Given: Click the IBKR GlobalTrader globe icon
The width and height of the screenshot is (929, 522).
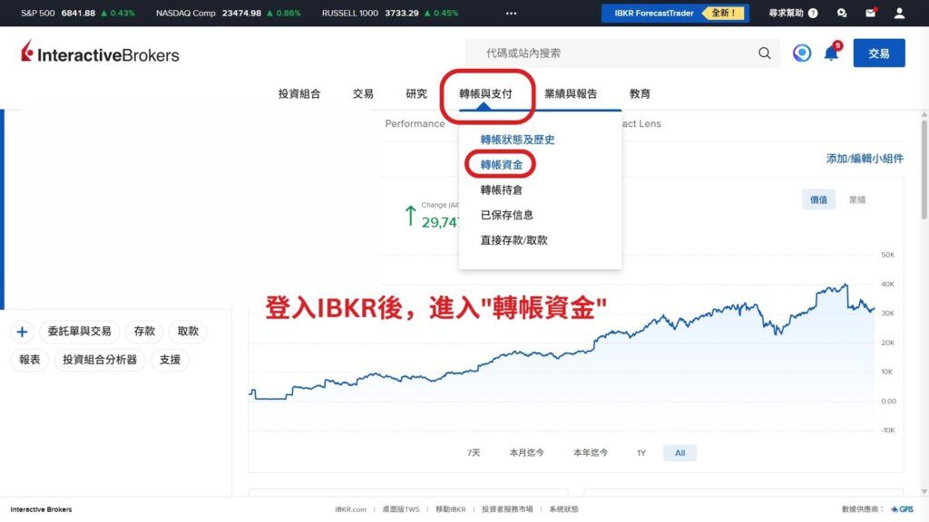Looking at the screenshot, I should (x=801, y=53).
